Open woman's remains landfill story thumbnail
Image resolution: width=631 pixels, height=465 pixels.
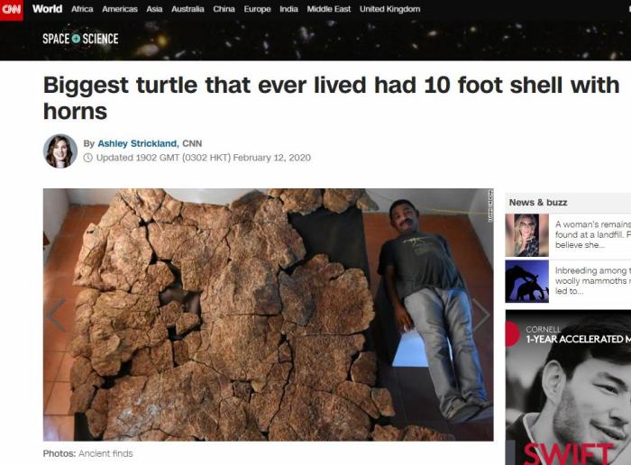(x=526, y=235)
